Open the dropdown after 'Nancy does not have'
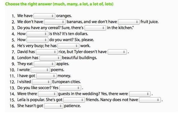 click(x=150, y=100)
